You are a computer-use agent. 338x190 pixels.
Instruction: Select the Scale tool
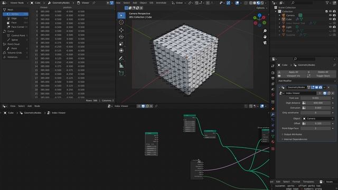(121, 44)
